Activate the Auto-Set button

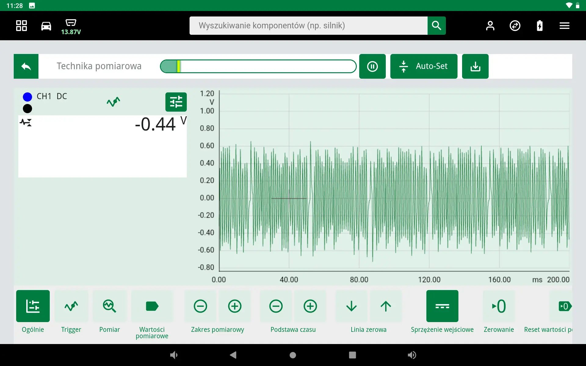coord(424,66)
